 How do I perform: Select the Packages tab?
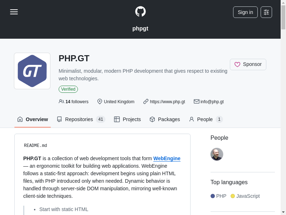[x=165, y=119]
